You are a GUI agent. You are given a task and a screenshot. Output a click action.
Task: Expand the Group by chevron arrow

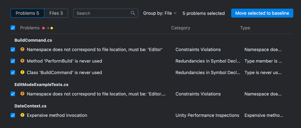click(175, 13)
